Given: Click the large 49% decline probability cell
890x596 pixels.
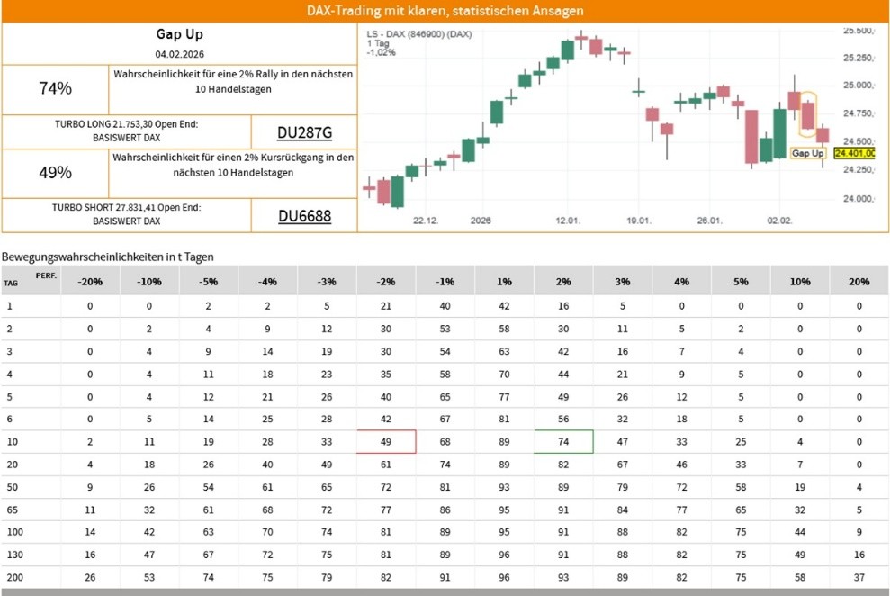Looking at the screenshot, I should (x=56, y=173).
